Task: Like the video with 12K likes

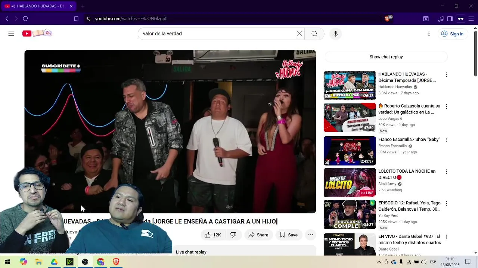Action: (x=213, y=235)
